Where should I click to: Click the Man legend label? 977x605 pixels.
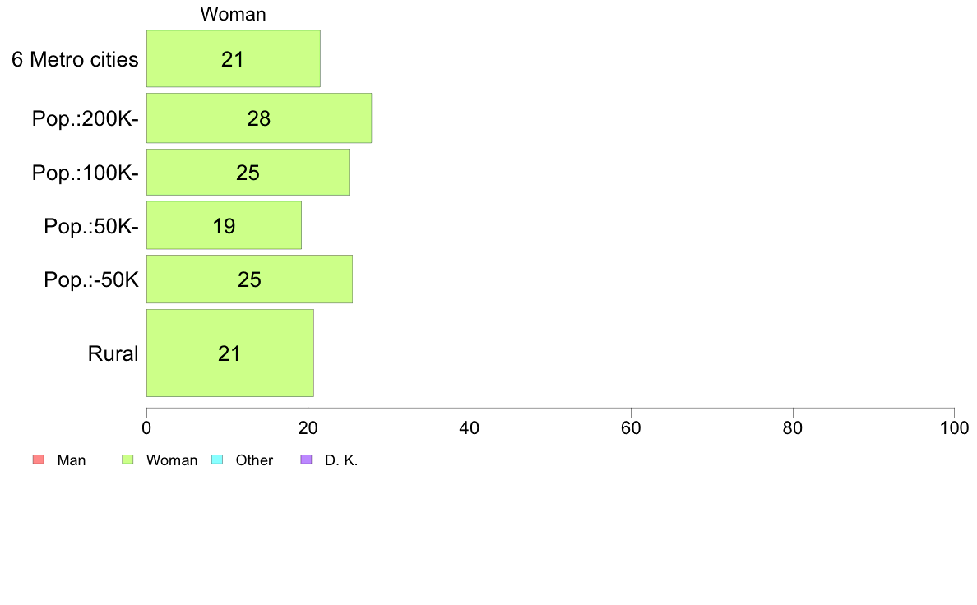tap(72, 460)
